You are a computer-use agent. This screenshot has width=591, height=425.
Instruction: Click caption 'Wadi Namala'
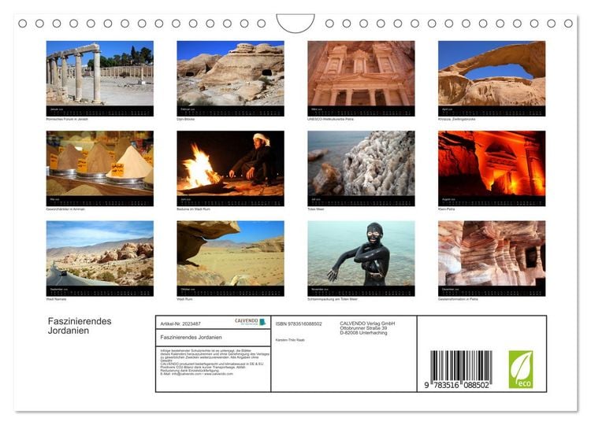(56, 299)
